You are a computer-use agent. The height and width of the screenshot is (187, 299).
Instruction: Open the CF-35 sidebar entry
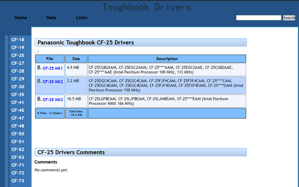[x=18, y=94]
